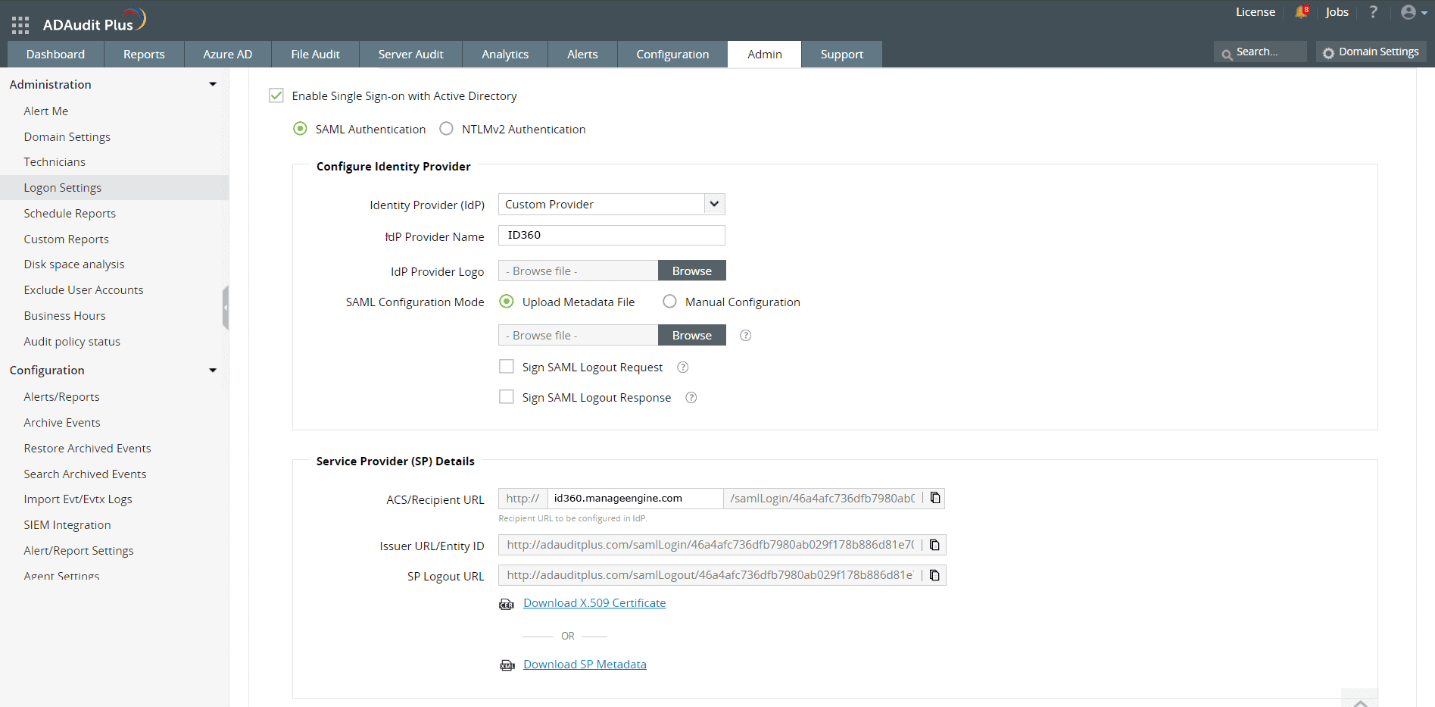The height and width of the screenshot is (707, 1435).
Task: Check Sign SAML Logout Request
Action: (x=507, y=367)
